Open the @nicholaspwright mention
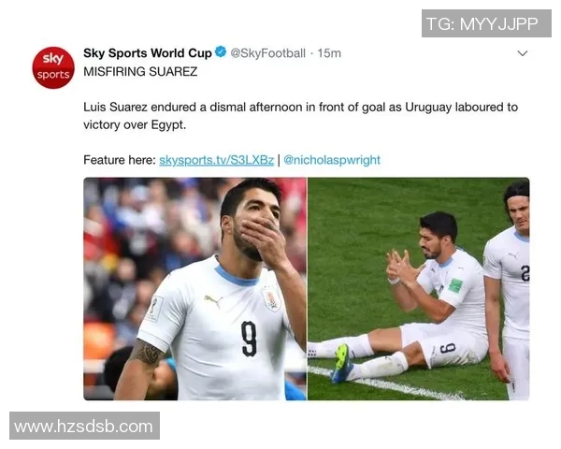 click(x=332, y=160)
